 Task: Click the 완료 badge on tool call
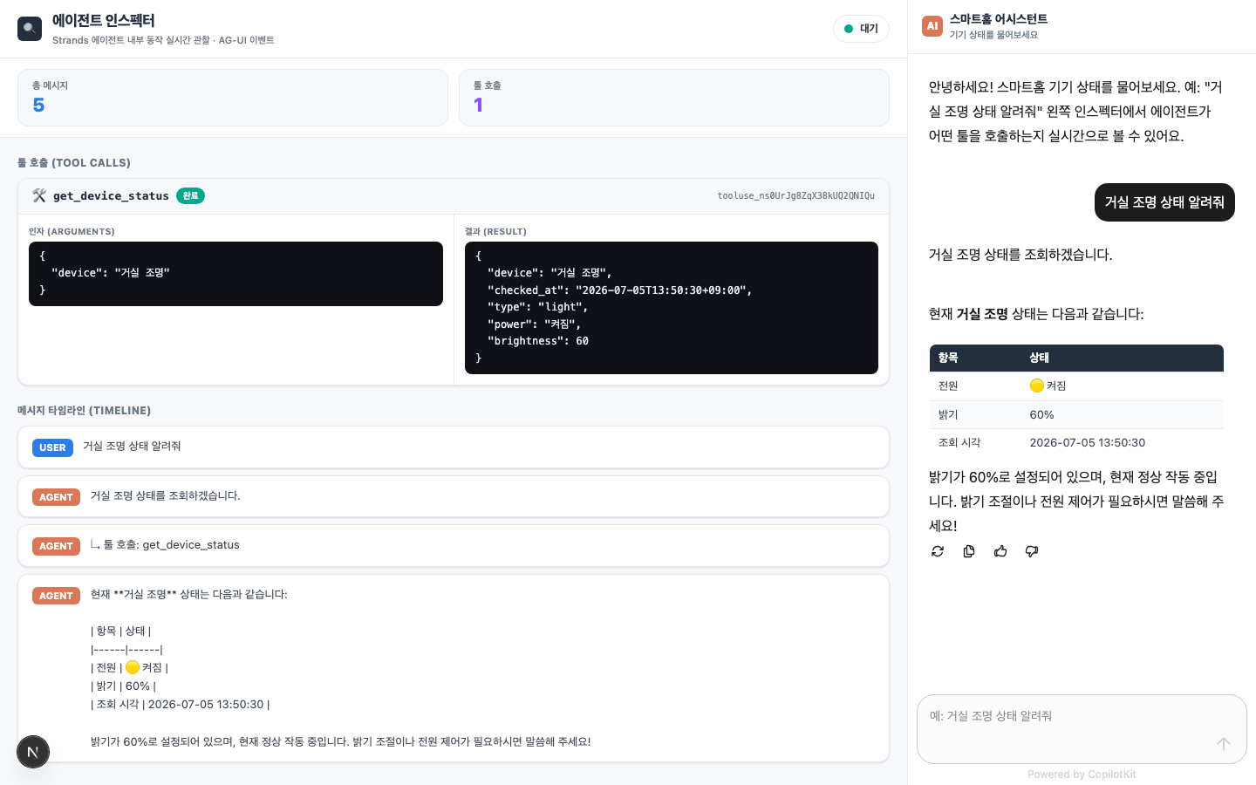(x=190, y=195)
